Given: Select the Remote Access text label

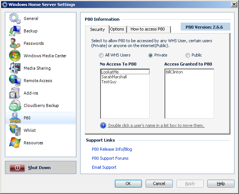Looking at the screenshot, I should coord(38,81).
